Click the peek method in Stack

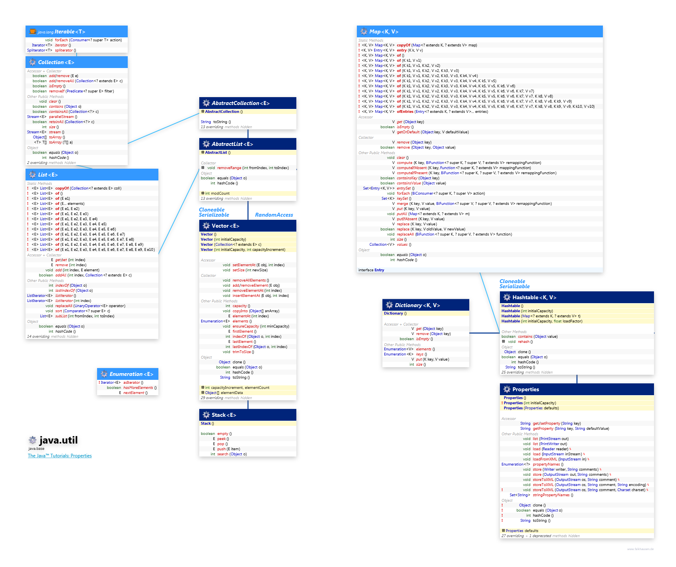click(x=222, y=439)
